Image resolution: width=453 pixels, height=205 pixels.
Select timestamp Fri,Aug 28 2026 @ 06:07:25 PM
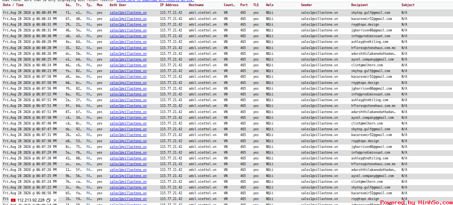30,176
